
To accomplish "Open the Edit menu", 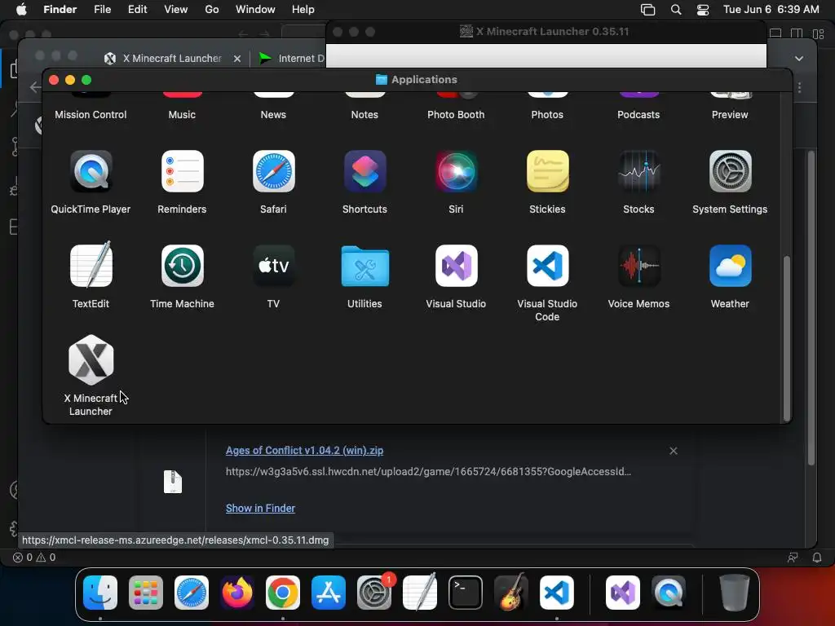I will [137, 10].
